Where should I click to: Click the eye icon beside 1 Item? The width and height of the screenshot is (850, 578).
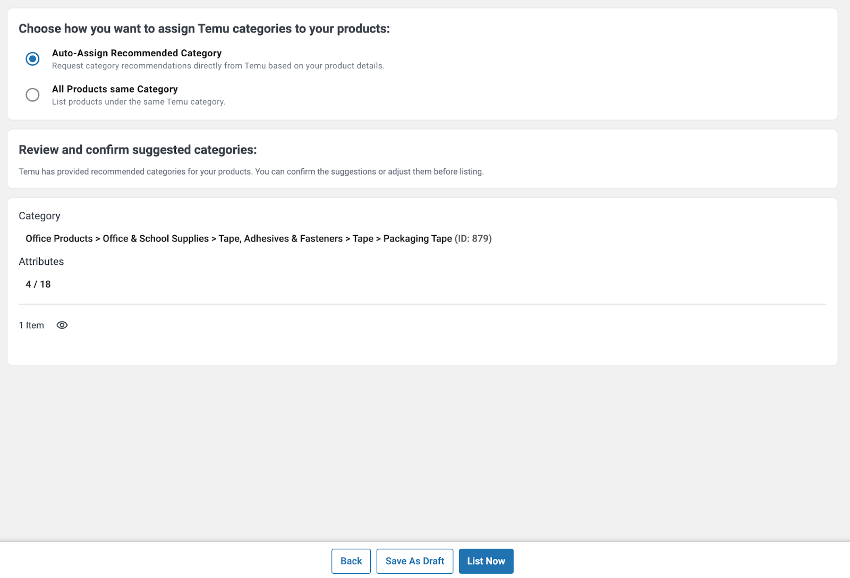(62, 325)
